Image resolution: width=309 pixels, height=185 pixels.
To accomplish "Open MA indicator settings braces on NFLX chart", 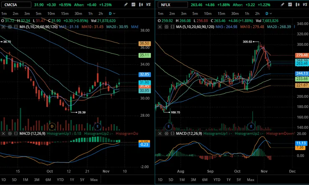I will tap(172, 27).
